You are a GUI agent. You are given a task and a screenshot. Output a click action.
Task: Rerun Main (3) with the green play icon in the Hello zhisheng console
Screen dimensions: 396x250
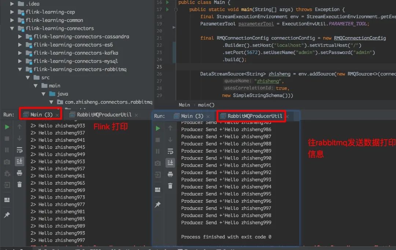tap(7, 127)
